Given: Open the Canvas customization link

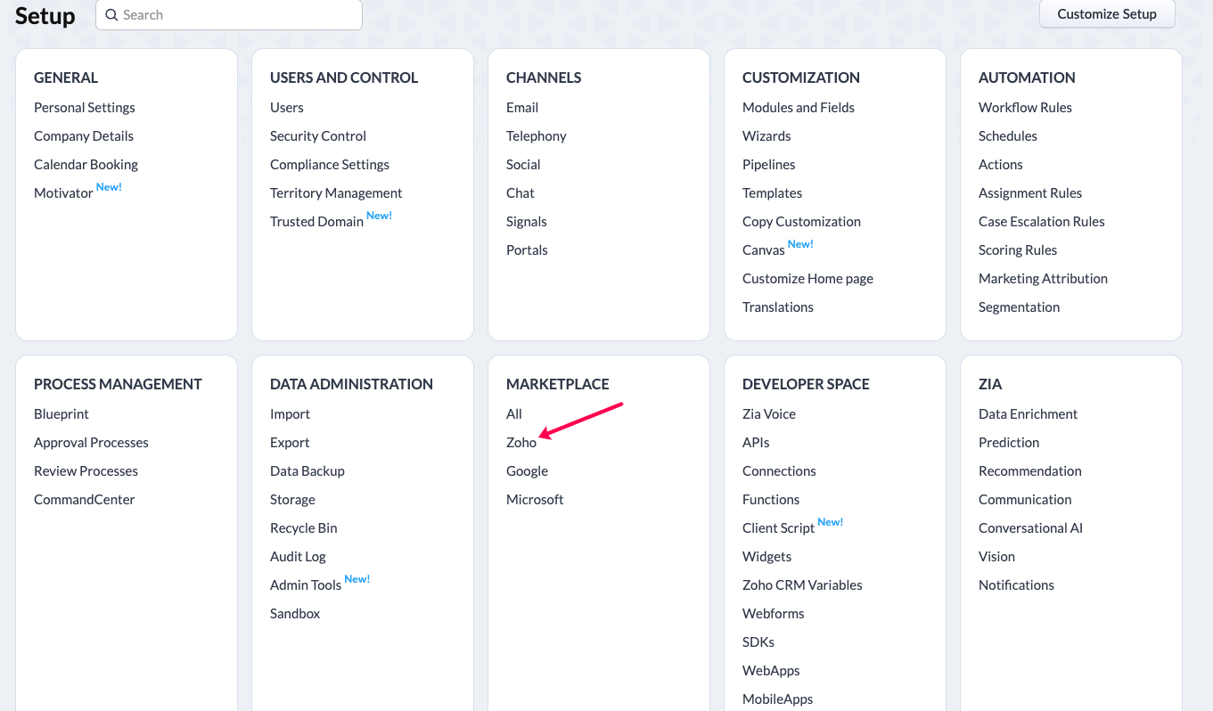Looking at the screenshot, I should coord(764,250).
